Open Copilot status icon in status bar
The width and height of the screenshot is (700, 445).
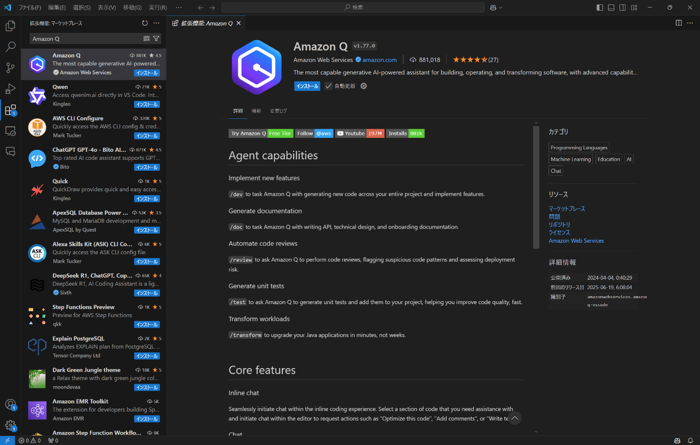click(x=677, y=441)
